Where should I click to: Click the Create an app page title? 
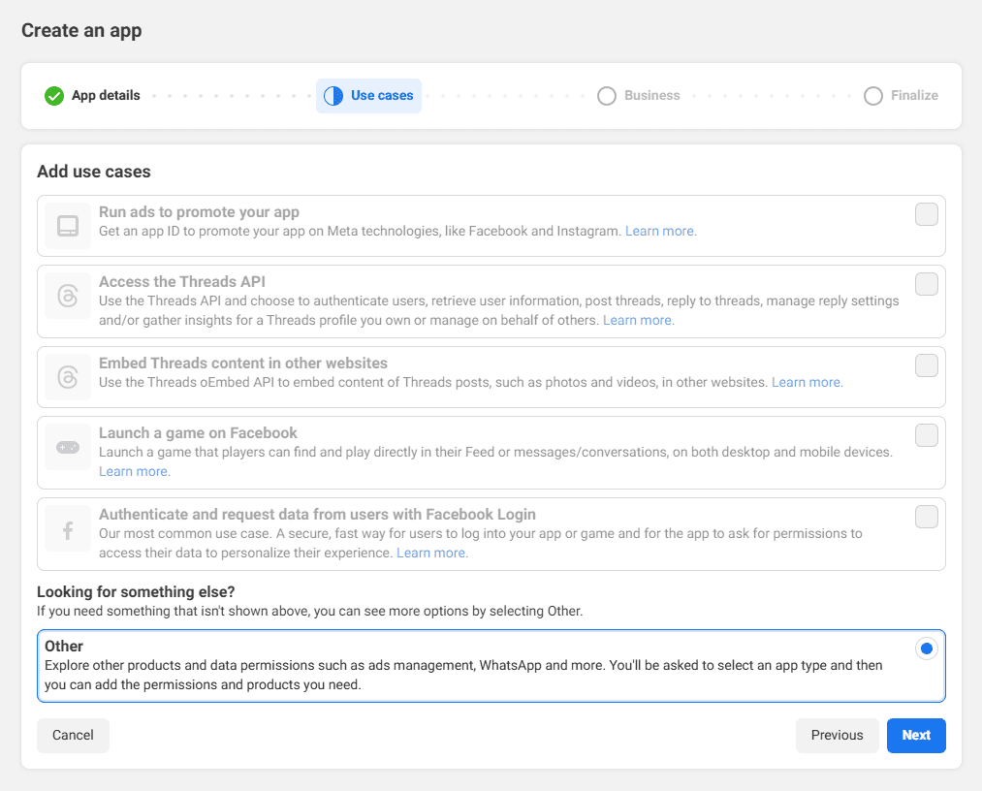tap(81, 30)
